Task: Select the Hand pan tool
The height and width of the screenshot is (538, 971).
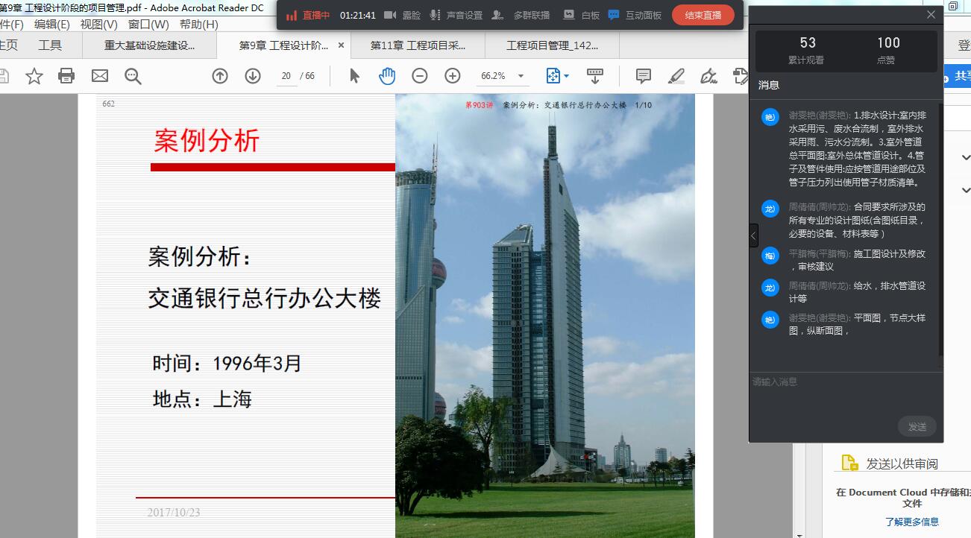Action: [387, 76]
